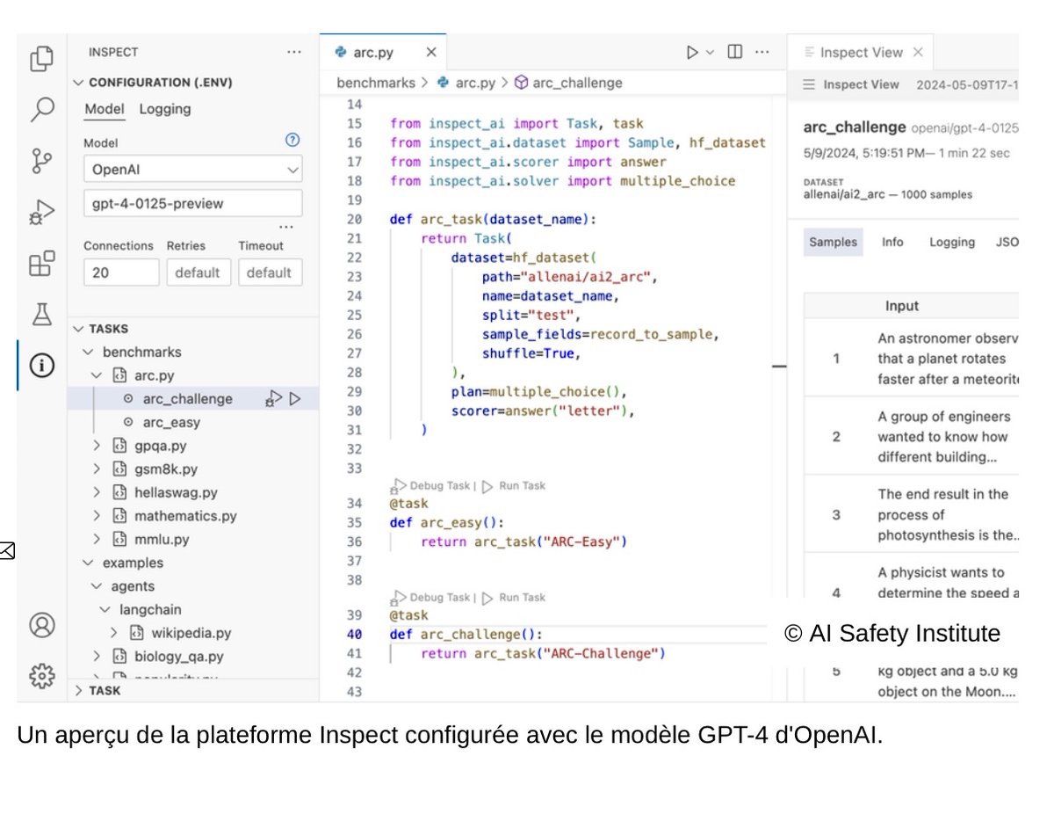
Task: Open the Search magnifier in activity bar
Action: 42,110
